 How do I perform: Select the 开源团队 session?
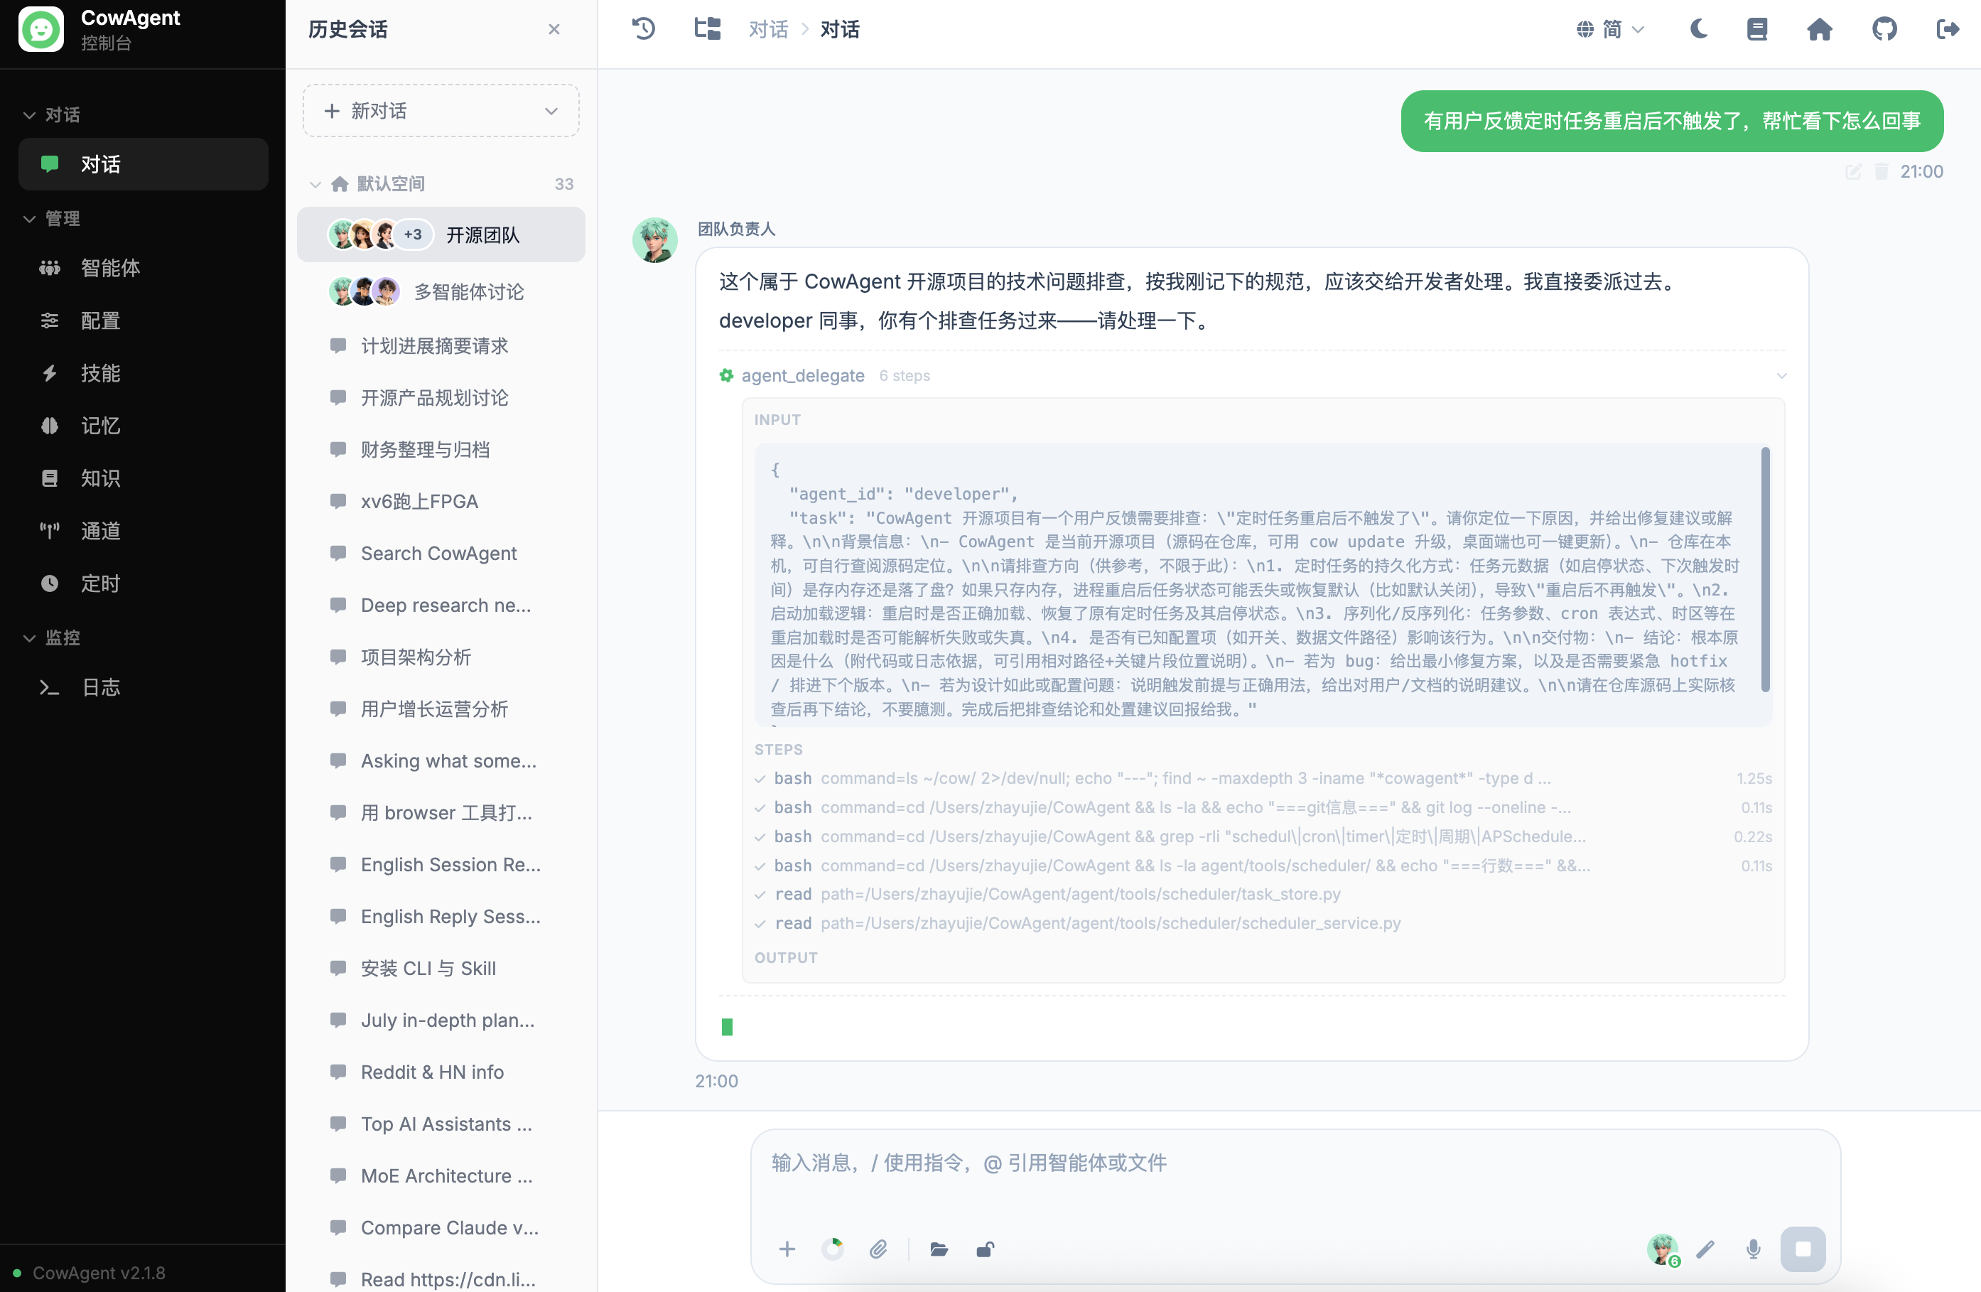[x=441, y=235]
